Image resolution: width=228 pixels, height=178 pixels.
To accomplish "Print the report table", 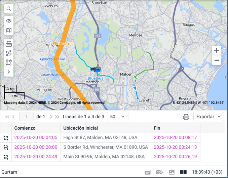I will point(186,117).
